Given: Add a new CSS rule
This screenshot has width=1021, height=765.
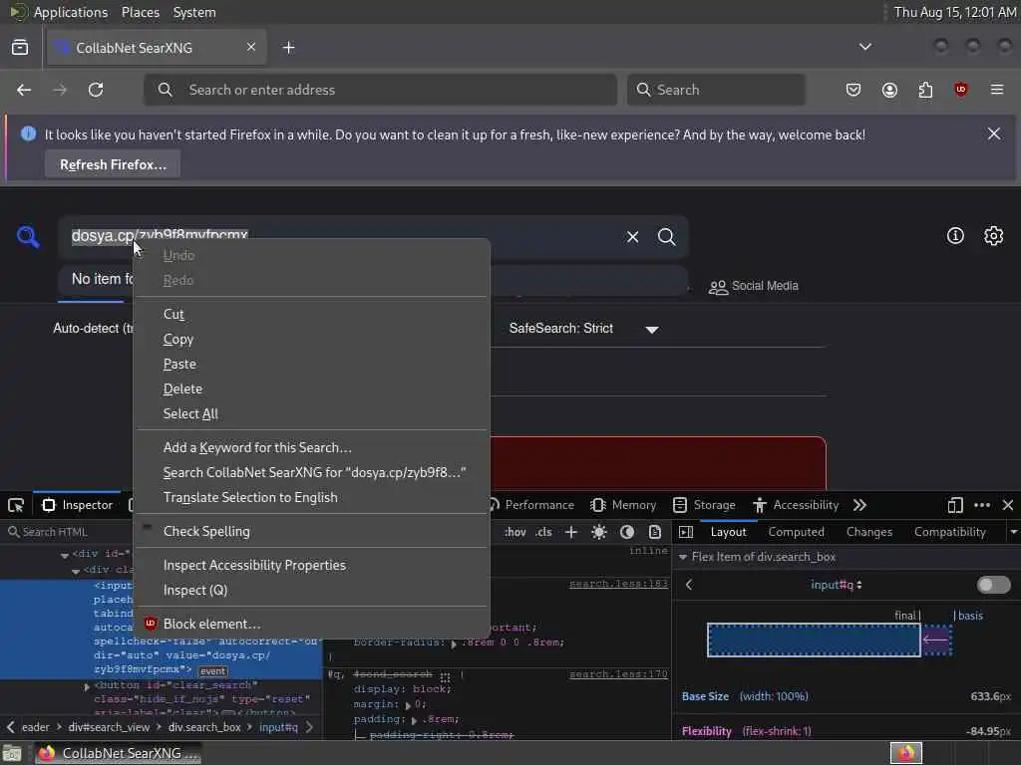Looking at the screenshot, I should [571, 532].
